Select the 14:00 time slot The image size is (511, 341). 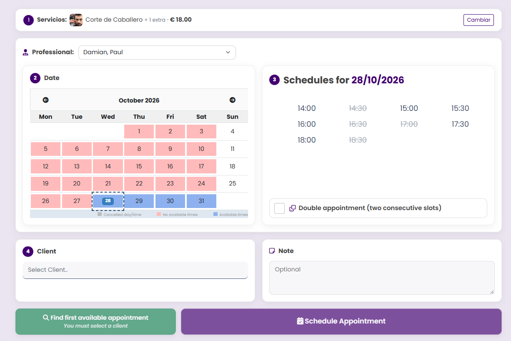coord(307,108)
